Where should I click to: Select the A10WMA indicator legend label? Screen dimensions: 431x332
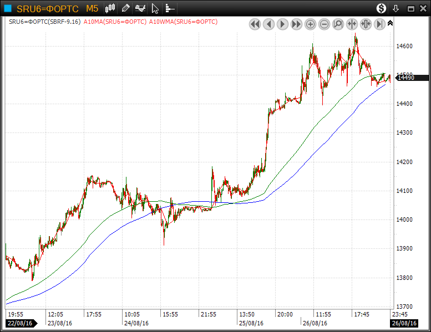pos(184,22)
